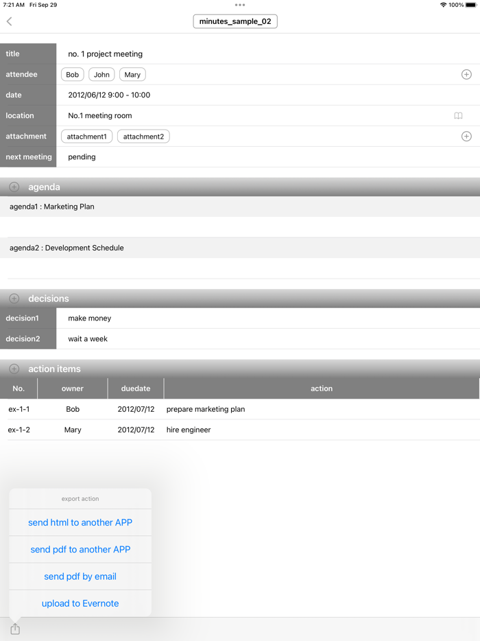
Task: Open location history book icon
Action: coord(458,116)
